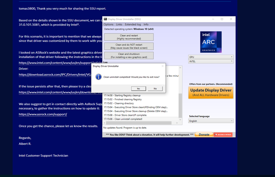The height and width of the screenshot is (177, 275).
Task: Click the log vertical scrollbar thumb
Action: 180,106
